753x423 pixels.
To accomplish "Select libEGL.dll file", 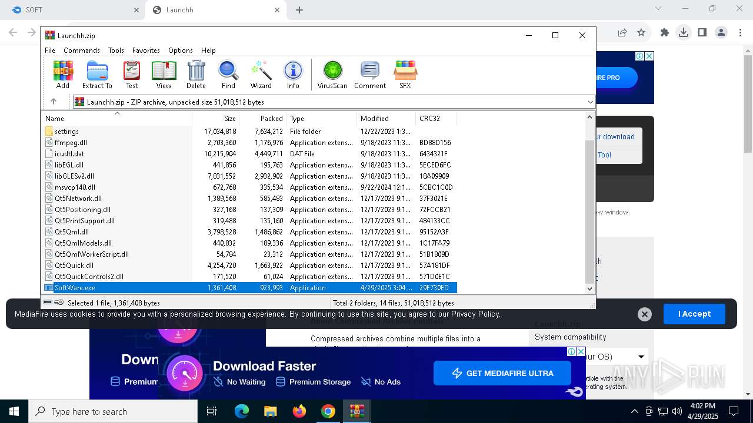I will [x=250, y=165].
